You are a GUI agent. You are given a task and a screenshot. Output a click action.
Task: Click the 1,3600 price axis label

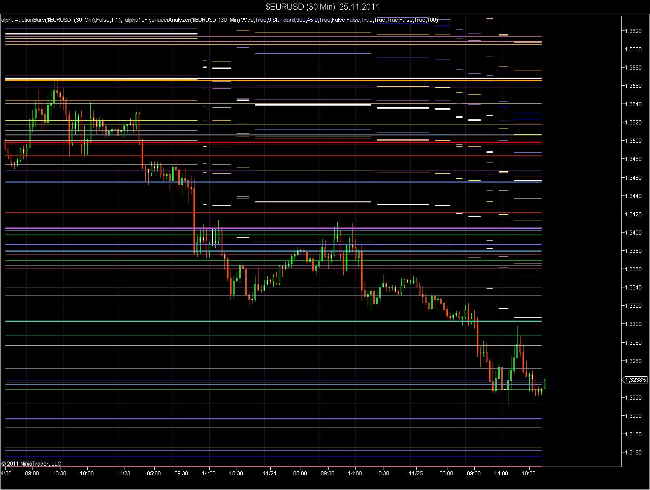click(633, 49)
